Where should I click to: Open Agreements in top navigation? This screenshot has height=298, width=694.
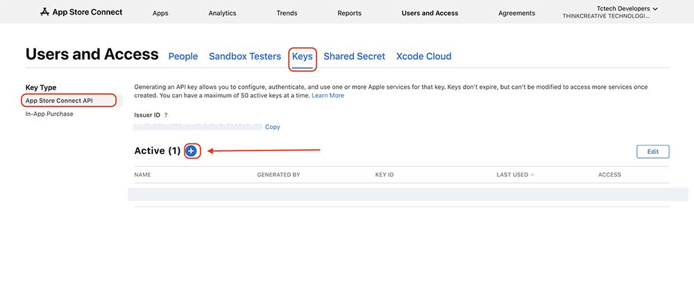pyautogui.click(x=516, y=13)
